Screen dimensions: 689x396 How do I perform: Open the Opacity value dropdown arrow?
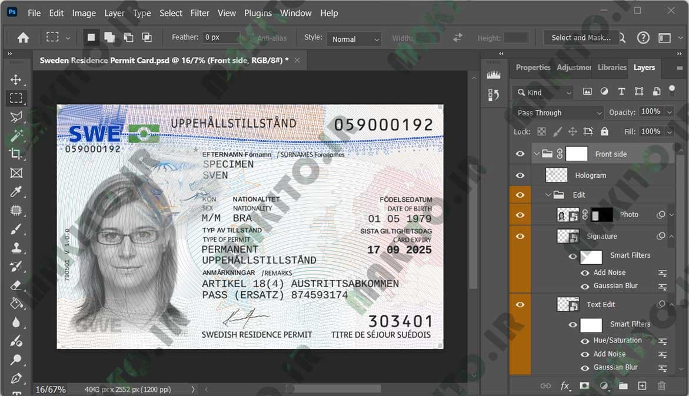coord(669,112)
